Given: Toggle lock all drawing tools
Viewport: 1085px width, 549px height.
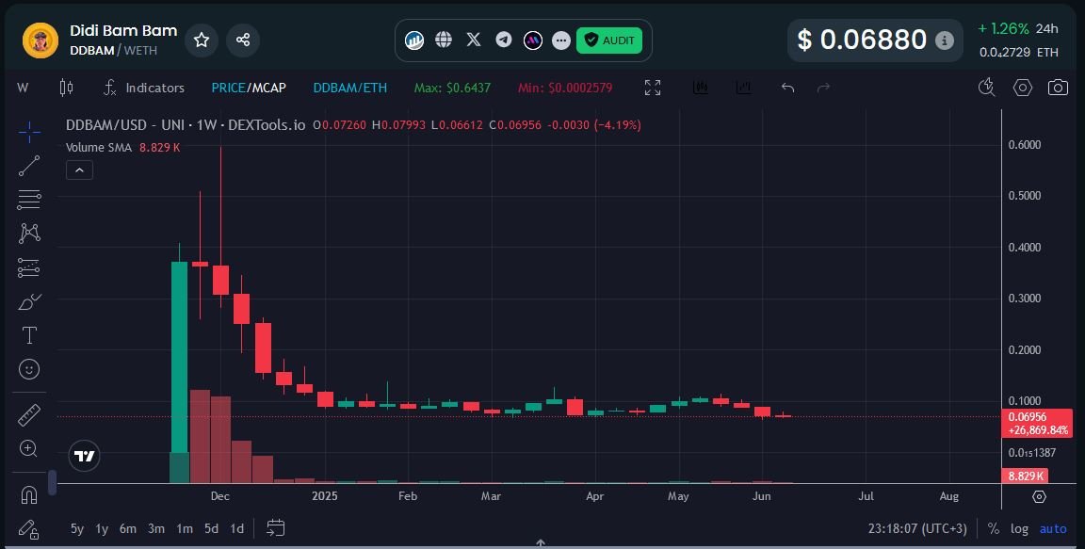Looking at the screenshot, I should pyautogui.click(x=29, y=529).
